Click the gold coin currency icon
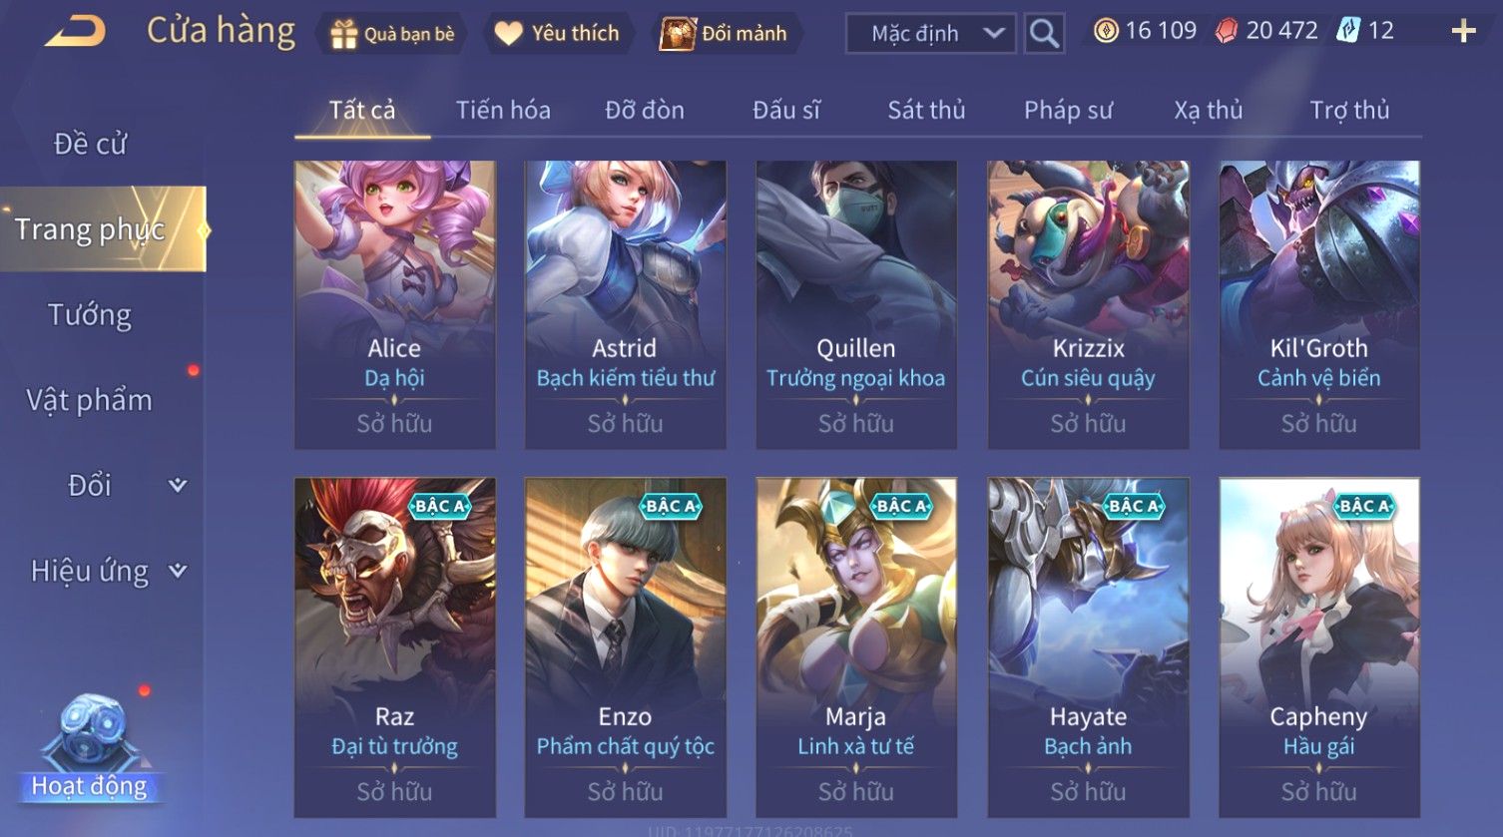Image resolution: width=1503 pixels, height=837 pixels. (1106, 32)
